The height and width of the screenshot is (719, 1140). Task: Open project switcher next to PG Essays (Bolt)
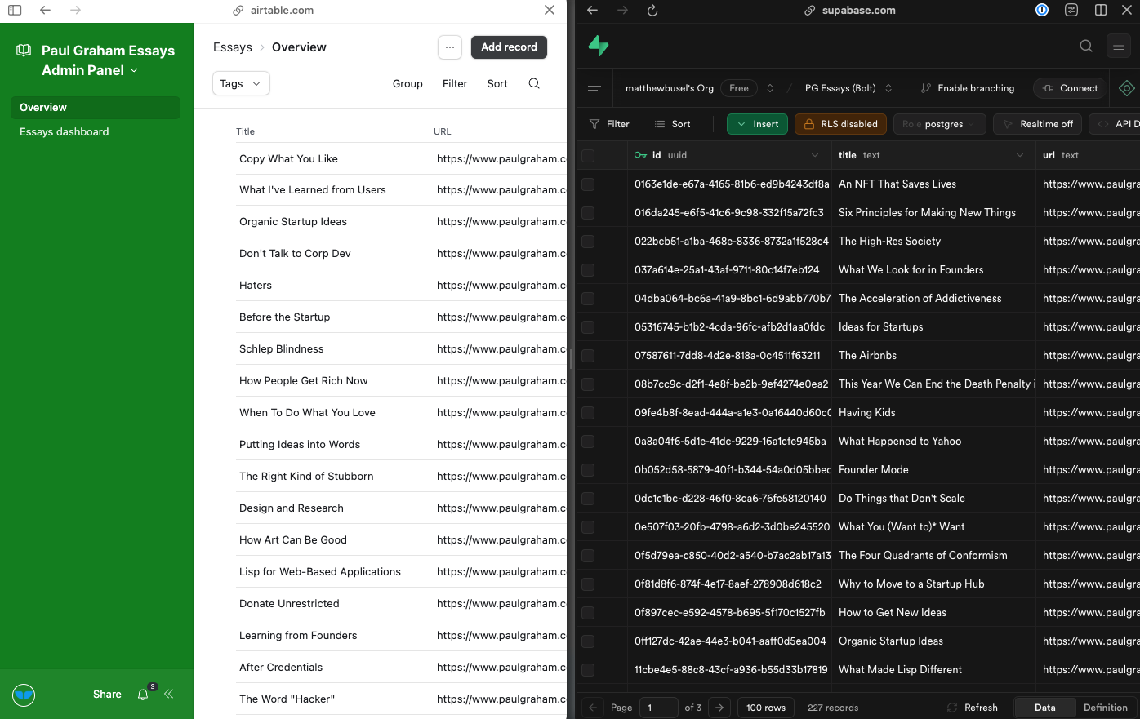click(888, 88)
